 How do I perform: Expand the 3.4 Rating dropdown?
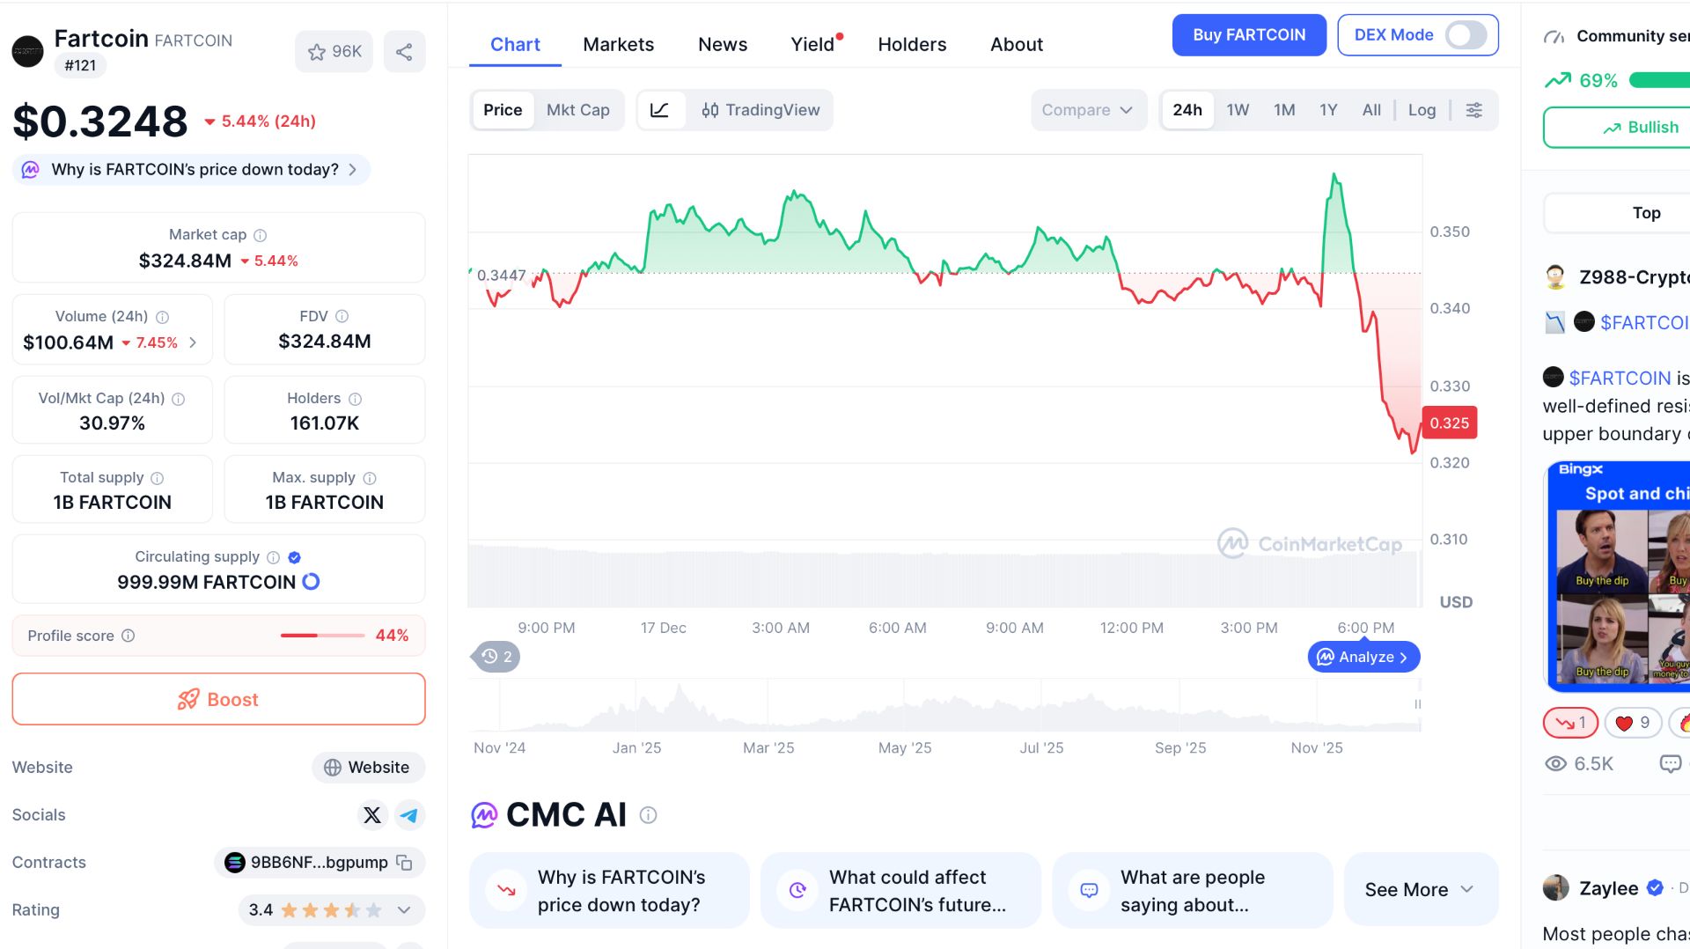pyautogui.click(x=404, y=910)
